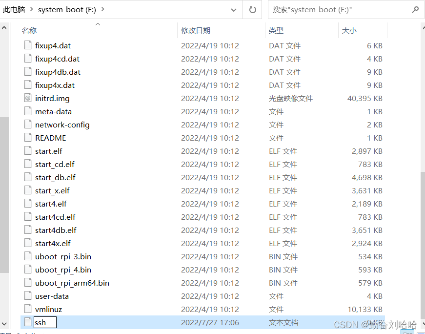Select the file named initrd.img
The width and height of the screenshot is (425, 334).
pos(52,99)
